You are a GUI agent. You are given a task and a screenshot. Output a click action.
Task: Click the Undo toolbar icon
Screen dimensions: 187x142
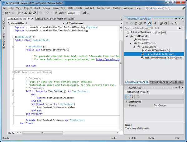pos(41,13)
